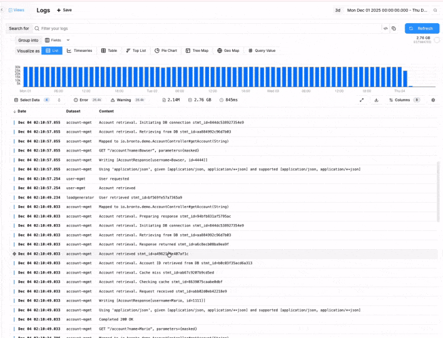Viewport: 443px width, 338px height.
Task: Click the shorter last histogram bar before Thu 04
Action: point(405,79)
